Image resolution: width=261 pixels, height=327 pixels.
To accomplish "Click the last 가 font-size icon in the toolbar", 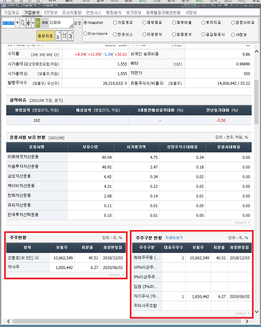I will click(x=71, y=36).
